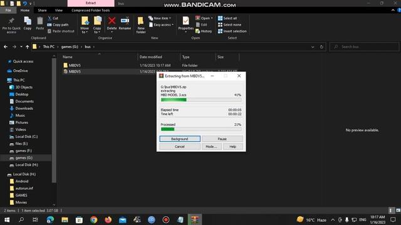Switch to the View ribbon tab
Image resolution: width=401 pixels, height=225 pixels.
(58, 10)
